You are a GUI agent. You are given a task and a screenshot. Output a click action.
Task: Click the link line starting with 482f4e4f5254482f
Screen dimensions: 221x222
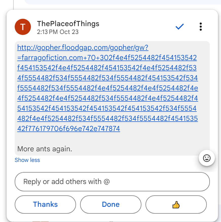click(x=107, y=119)
